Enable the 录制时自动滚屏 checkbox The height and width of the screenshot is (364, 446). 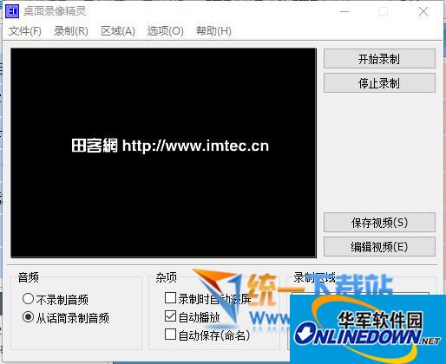click(170, 298)
